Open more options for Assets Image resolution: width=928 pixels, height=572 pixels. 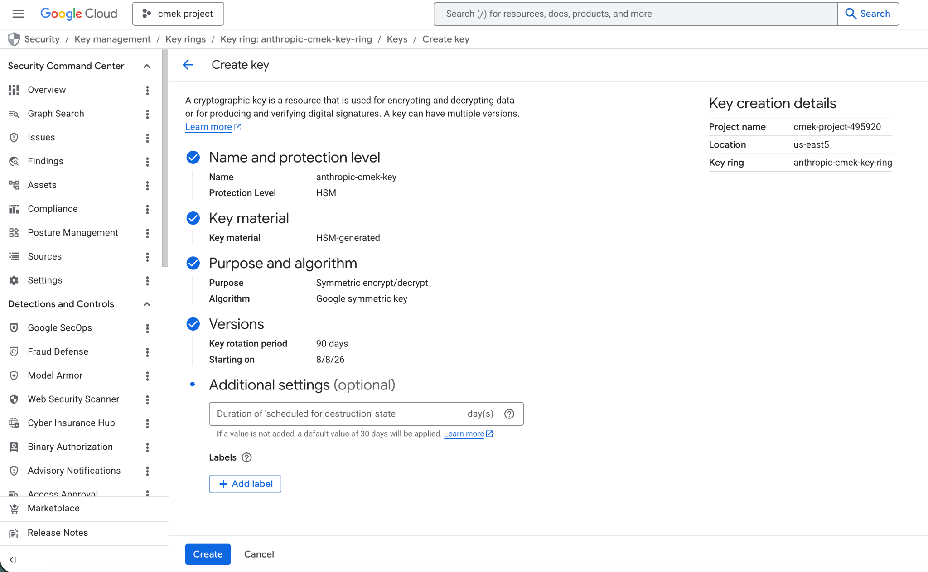click(x=147, y=185)
